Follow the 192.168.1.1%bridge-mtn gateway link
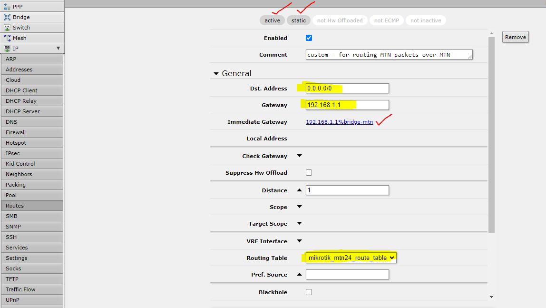 tap(338, 122)
